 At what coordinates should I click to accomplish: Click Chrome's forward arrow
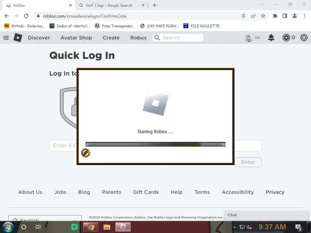16,16
